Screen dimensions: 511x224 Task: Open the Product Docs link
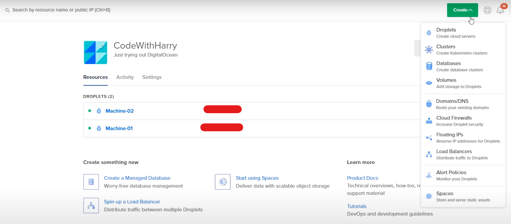(x=362, y=178)
